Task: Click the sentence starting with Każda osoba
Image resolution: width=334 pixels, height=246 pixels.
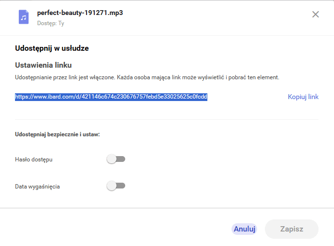Action: pos(198,77)
